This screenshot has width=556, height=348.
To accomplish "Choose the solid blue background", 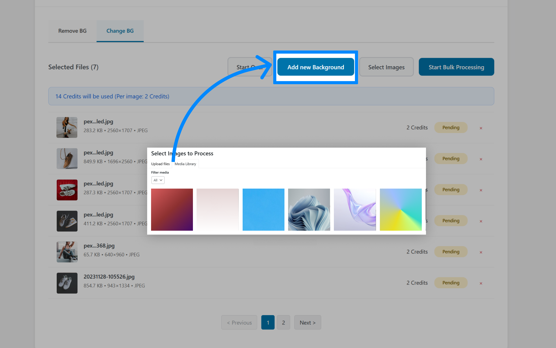I will pyautogui.click(x=263, y=209).
